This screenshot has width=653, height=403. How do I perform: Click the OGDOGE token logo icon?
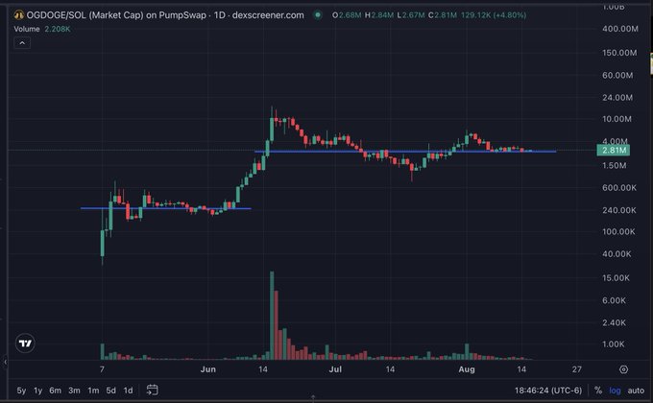pyautogui.click(x=19, y=15)
